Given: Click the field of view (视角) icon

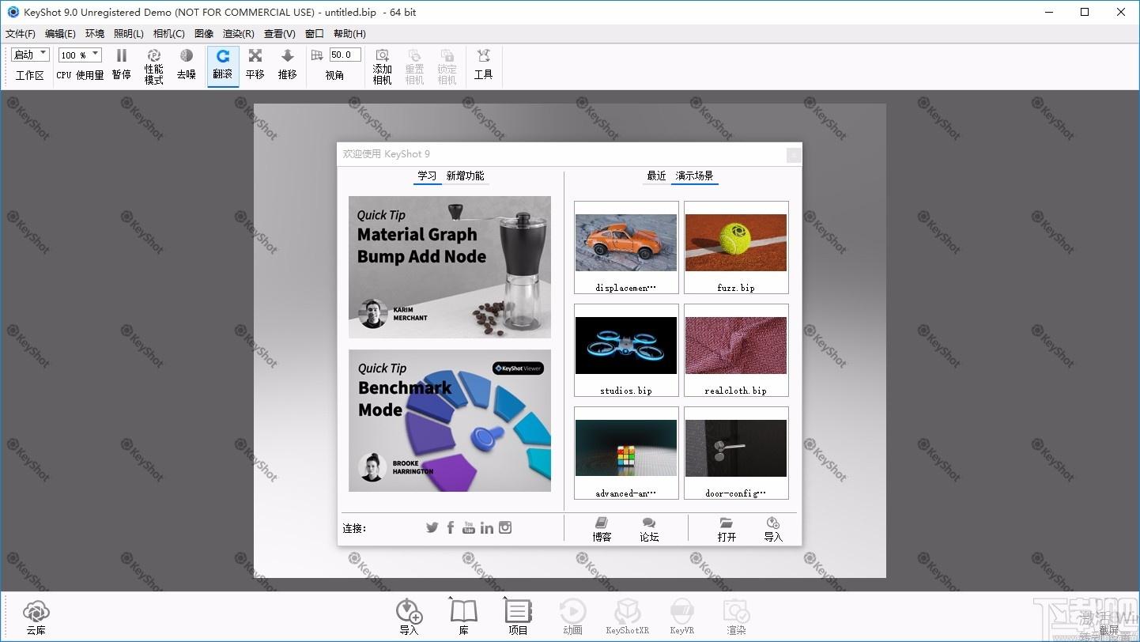Looking at the screenshot, I should [x=318, y=55].
